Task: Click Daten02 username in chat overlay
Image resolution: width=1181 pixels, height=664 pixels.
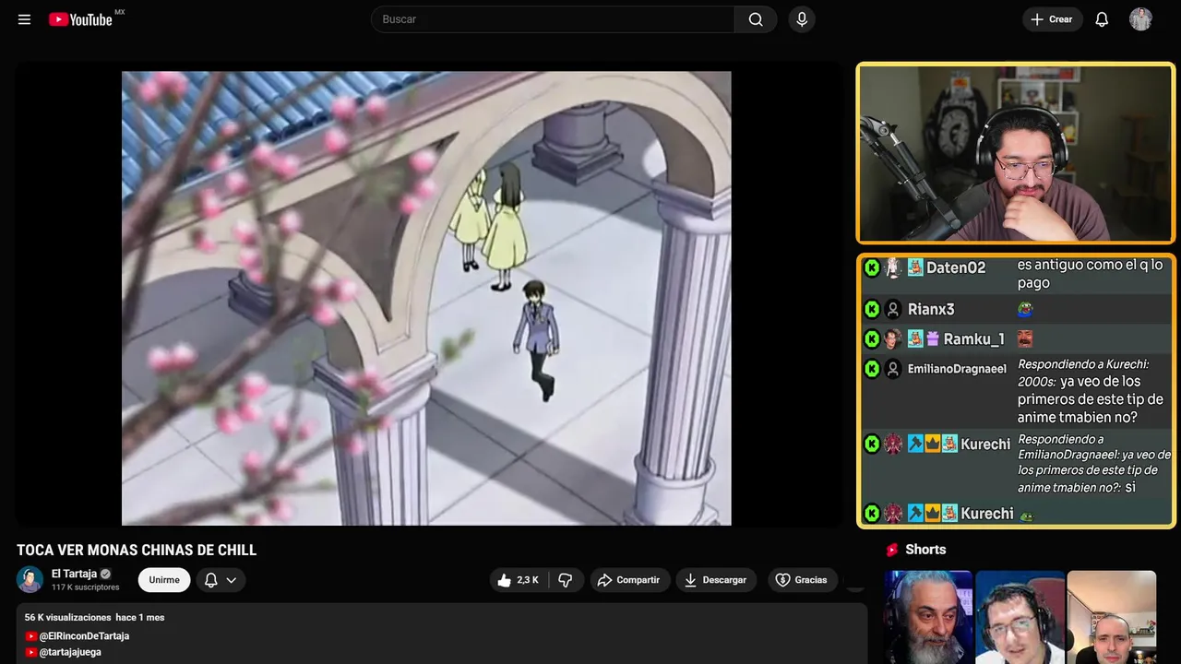Action: coord(956,267)
